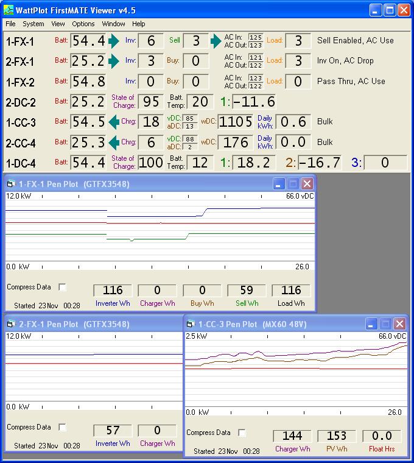Click the 1-FX-1 plot Sell Wh value 59
414x463 pixels.
pyautogui.click(x=247, y=290)
